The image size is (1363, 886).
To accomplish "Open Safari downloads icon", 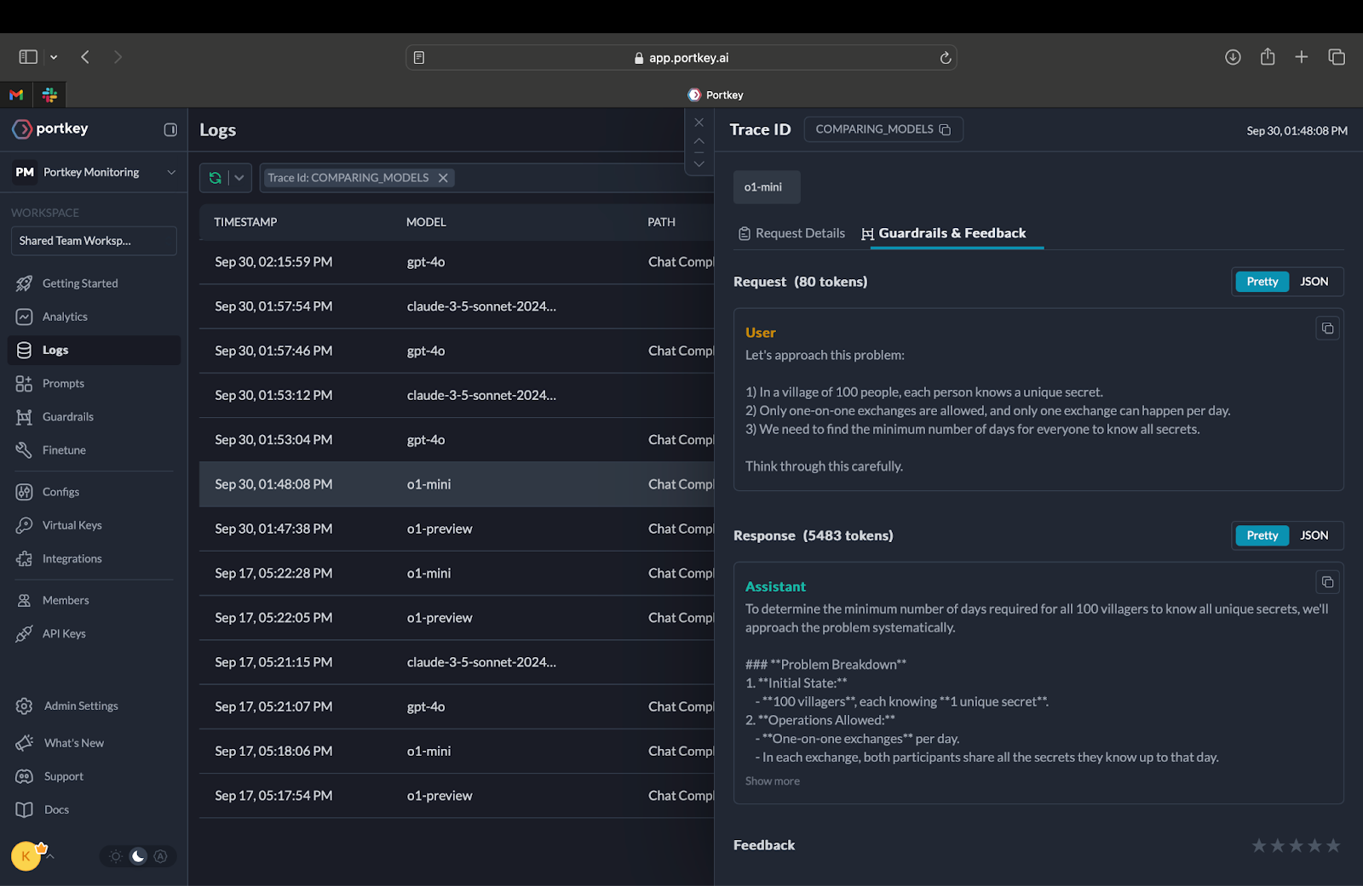I will coord(1233,57).
